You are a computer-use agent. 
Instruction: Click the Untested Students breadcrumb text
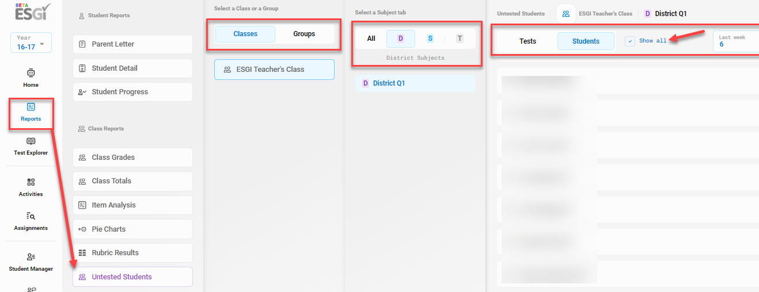pyautogui.click(x=521, y=14)
